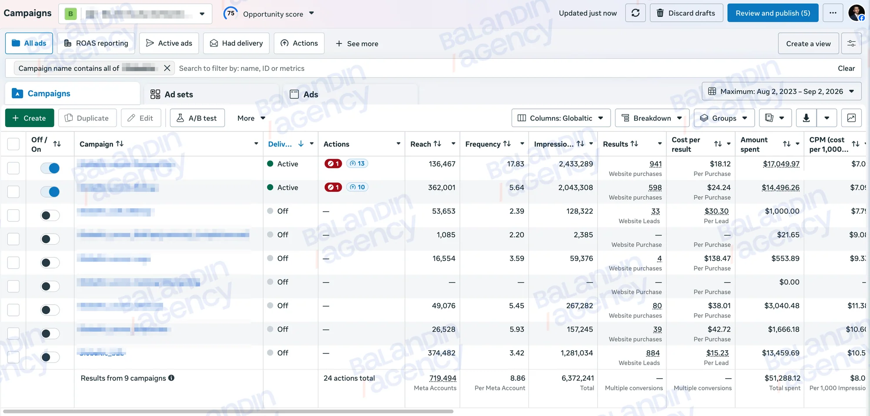Open the export options caret dropdown

tap(826, 118)
